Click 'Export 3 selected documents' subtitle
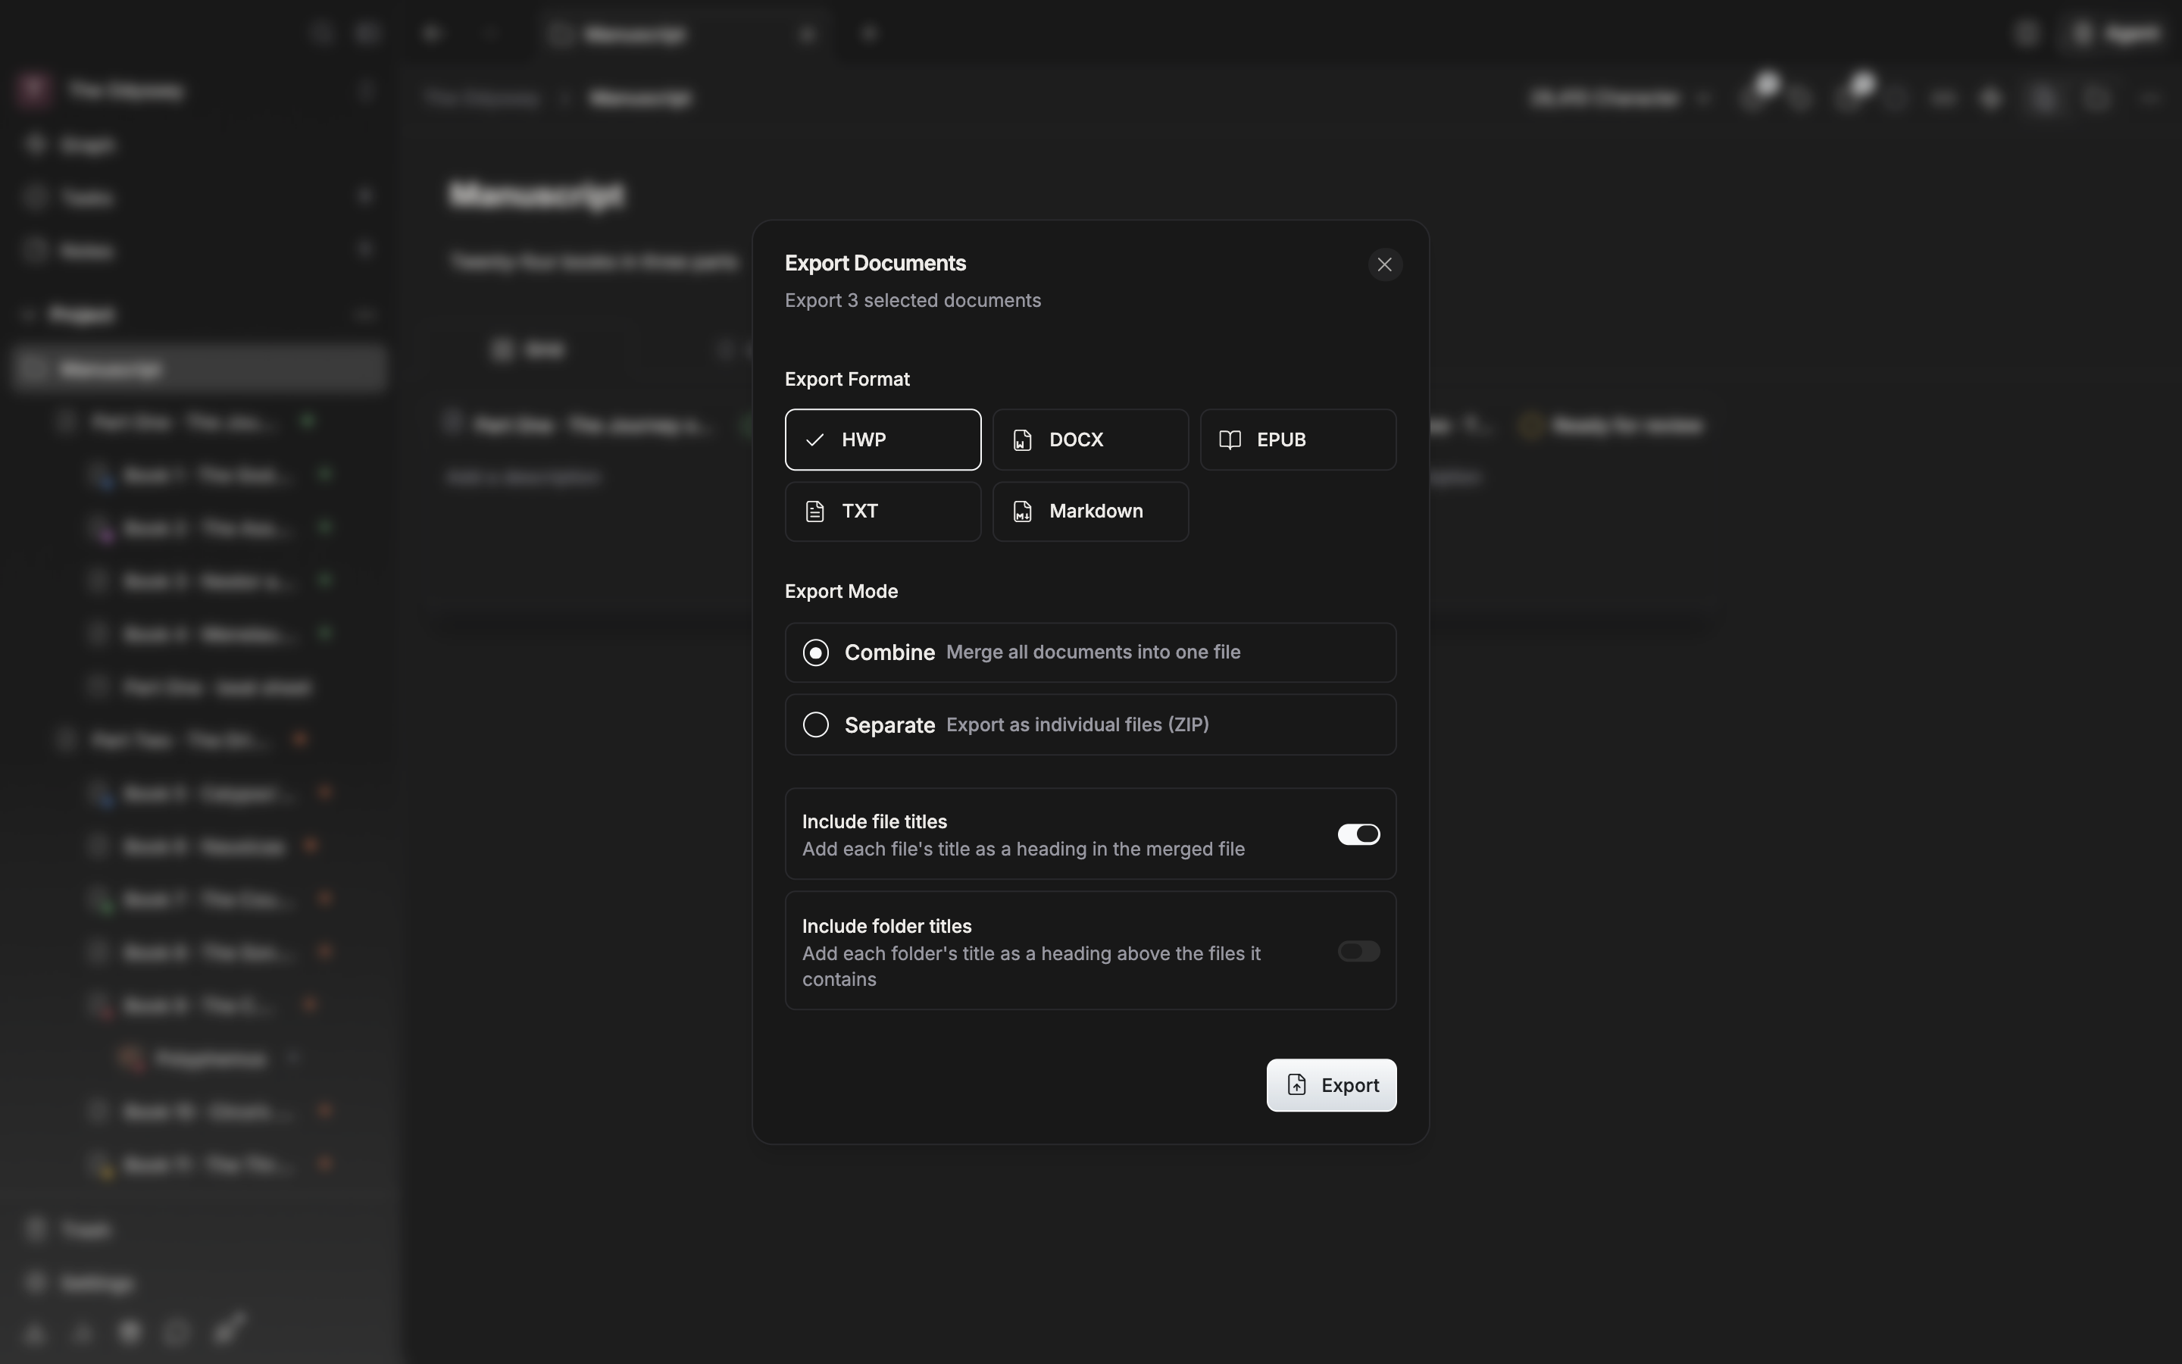Screen dimensions: 2182x1364 tap(912, 300)
